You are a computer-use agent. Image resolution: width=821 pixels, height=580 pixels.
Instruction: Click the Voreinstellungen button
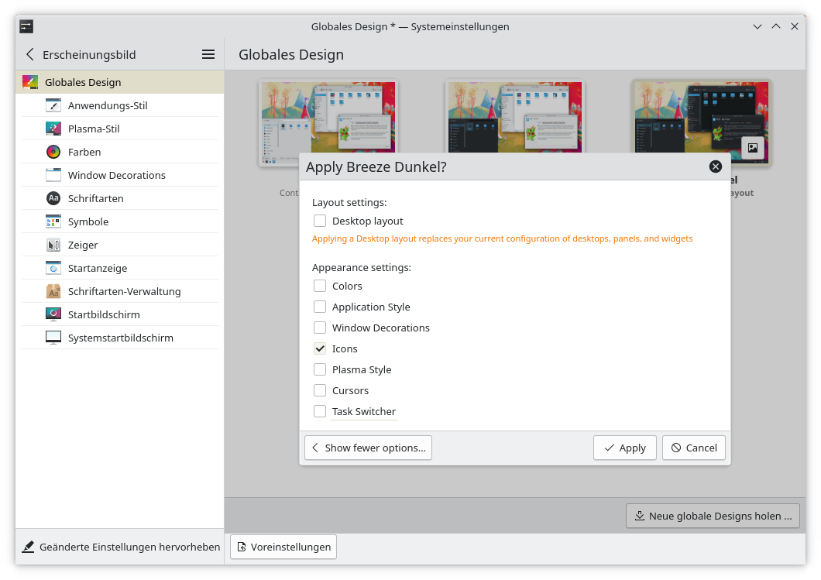pyautogui.click(x=283, y=547)
